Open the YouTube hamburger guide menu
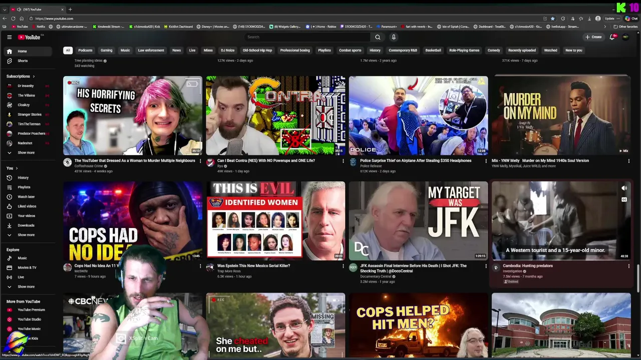Viewport: 641px width, 360px height. click(x=9, y=37)
